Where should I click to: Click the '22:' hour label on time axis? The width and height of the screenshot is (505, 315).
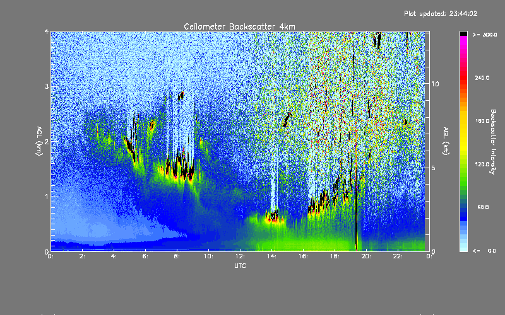398,256
